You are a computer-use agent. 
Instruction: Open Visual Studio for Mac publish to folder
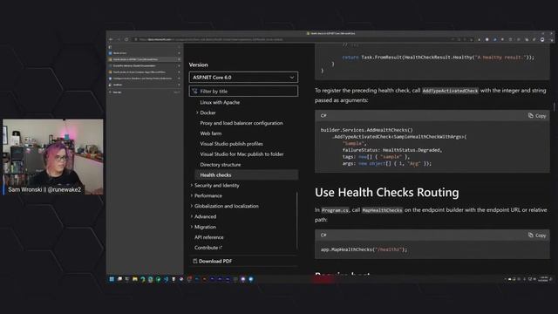tap(242, 154)
